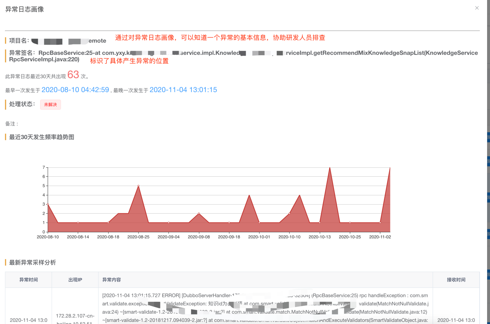Click the 未解决 status tag
The width and height of the screenshot is (490, 324).
click(51, 105)
